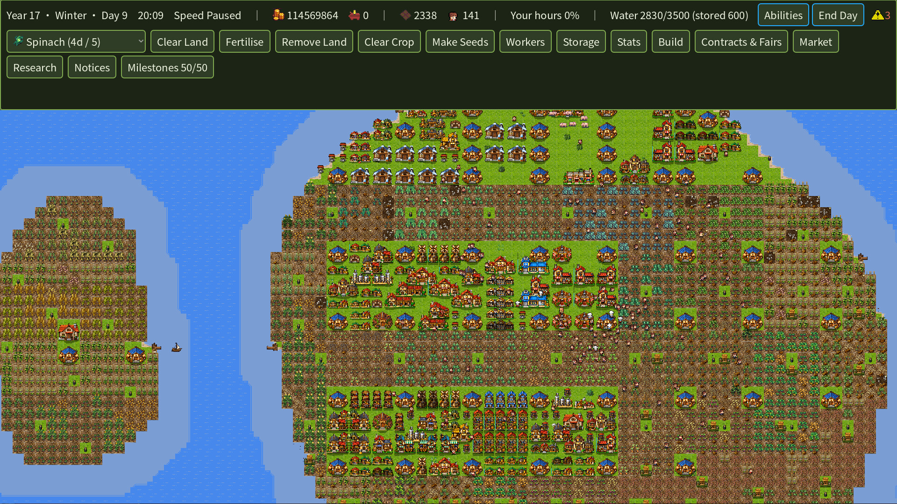Open Contracts & Fairs
This screenshot has height=504, width=897.
(741, 42)
